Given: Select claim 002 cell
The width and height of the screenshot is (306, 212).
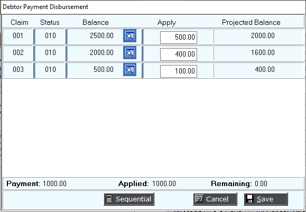Looking at the screenshot, I should pos(18,53).
